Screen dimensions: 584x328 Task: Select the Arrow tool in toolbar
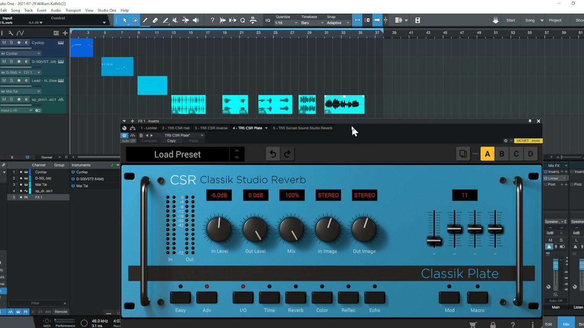point(125,20)
